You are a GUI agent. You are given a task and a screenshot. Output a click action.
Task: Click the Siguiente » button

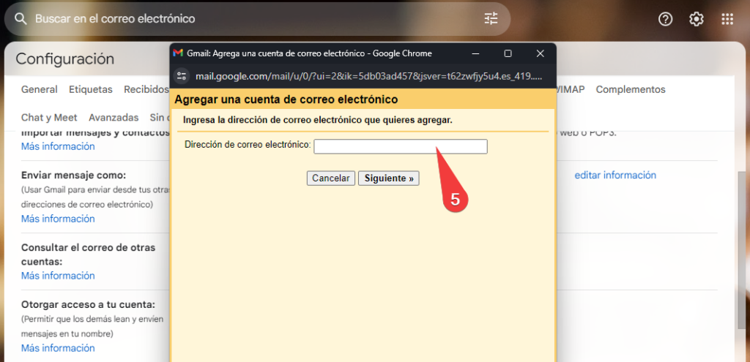pyautogui.click(x=388, y=178)
